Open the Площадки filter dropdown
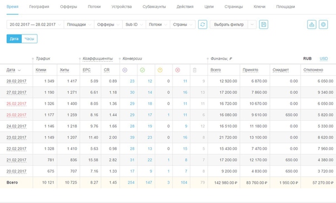Screen dimensions: 336x203 [x=79, y=24]
